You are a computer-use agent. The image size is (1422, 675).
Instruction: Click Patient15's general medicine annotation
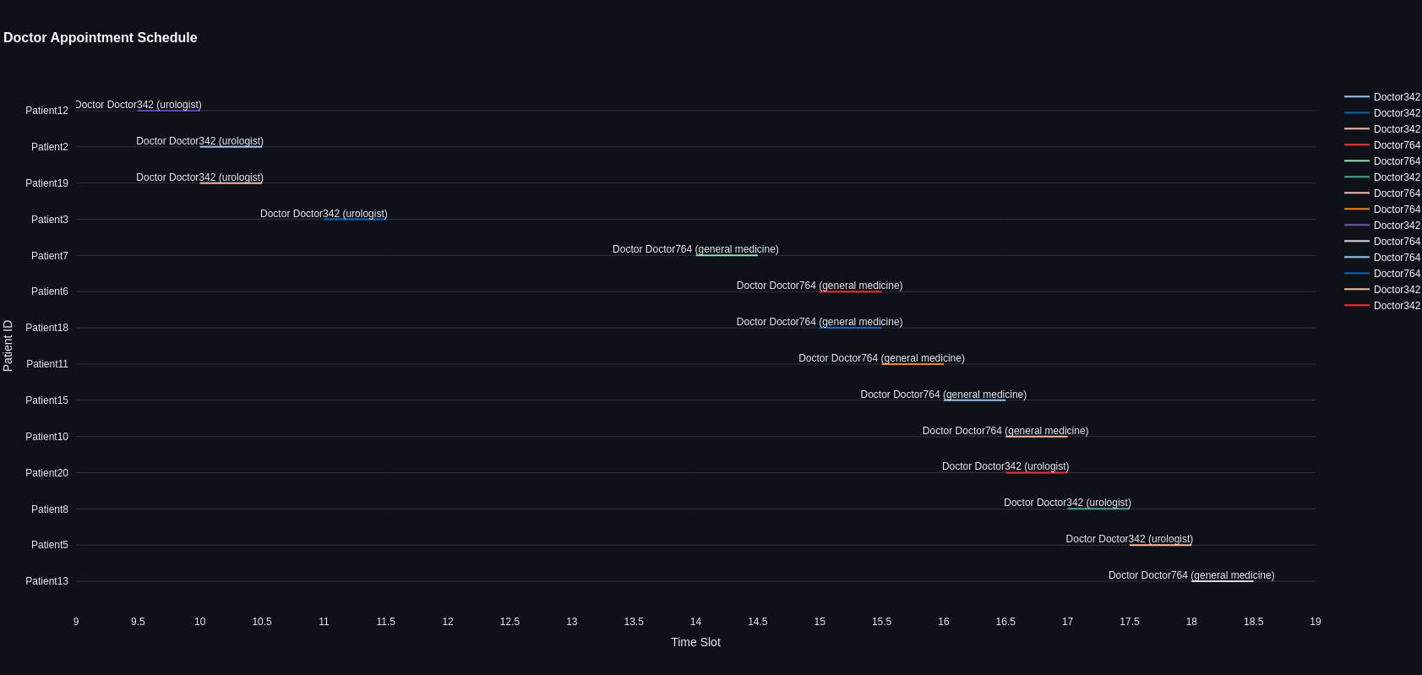point(944,395)
